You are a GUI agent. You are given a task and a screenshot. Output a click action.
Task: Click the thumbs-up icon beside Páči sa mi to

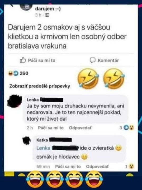tap(23, 60)
